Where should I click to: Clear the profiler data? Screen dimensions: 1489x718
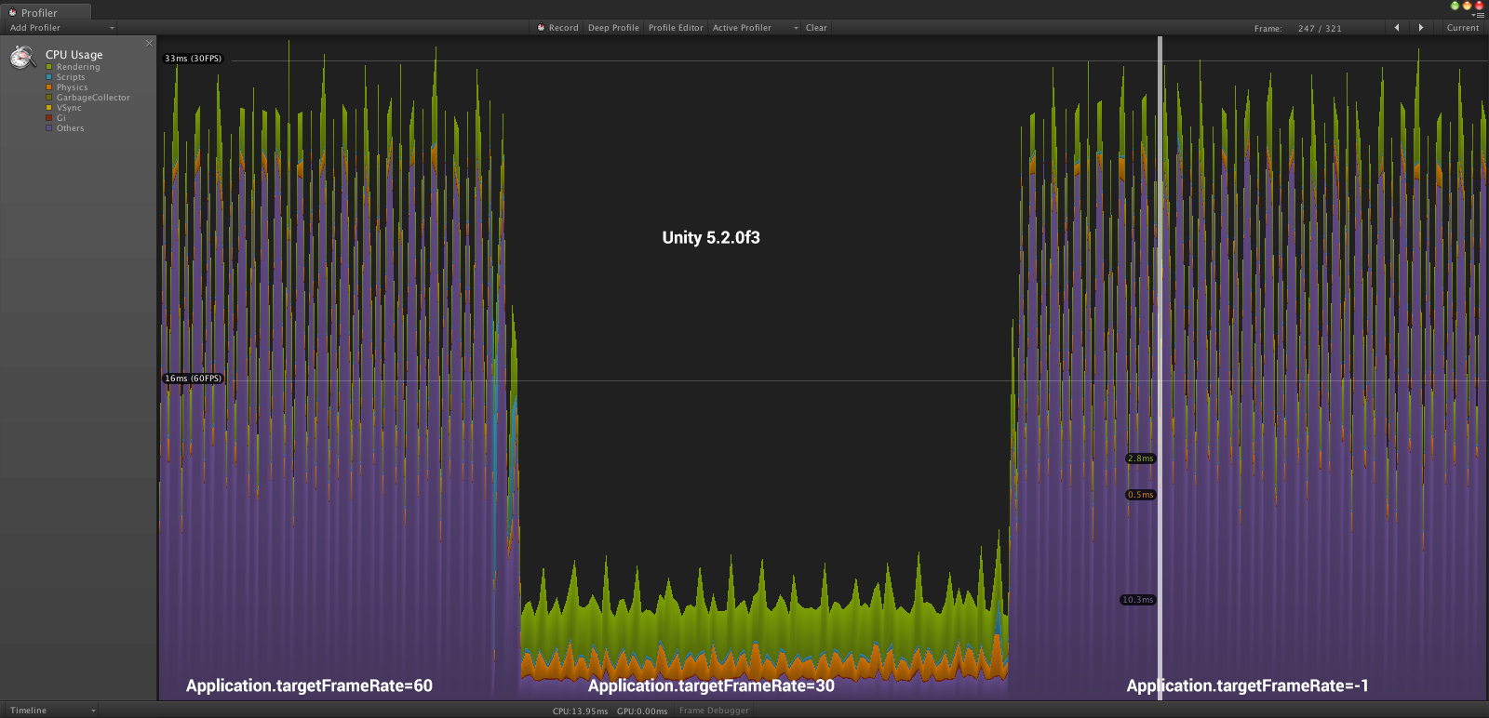coord(816,28)
